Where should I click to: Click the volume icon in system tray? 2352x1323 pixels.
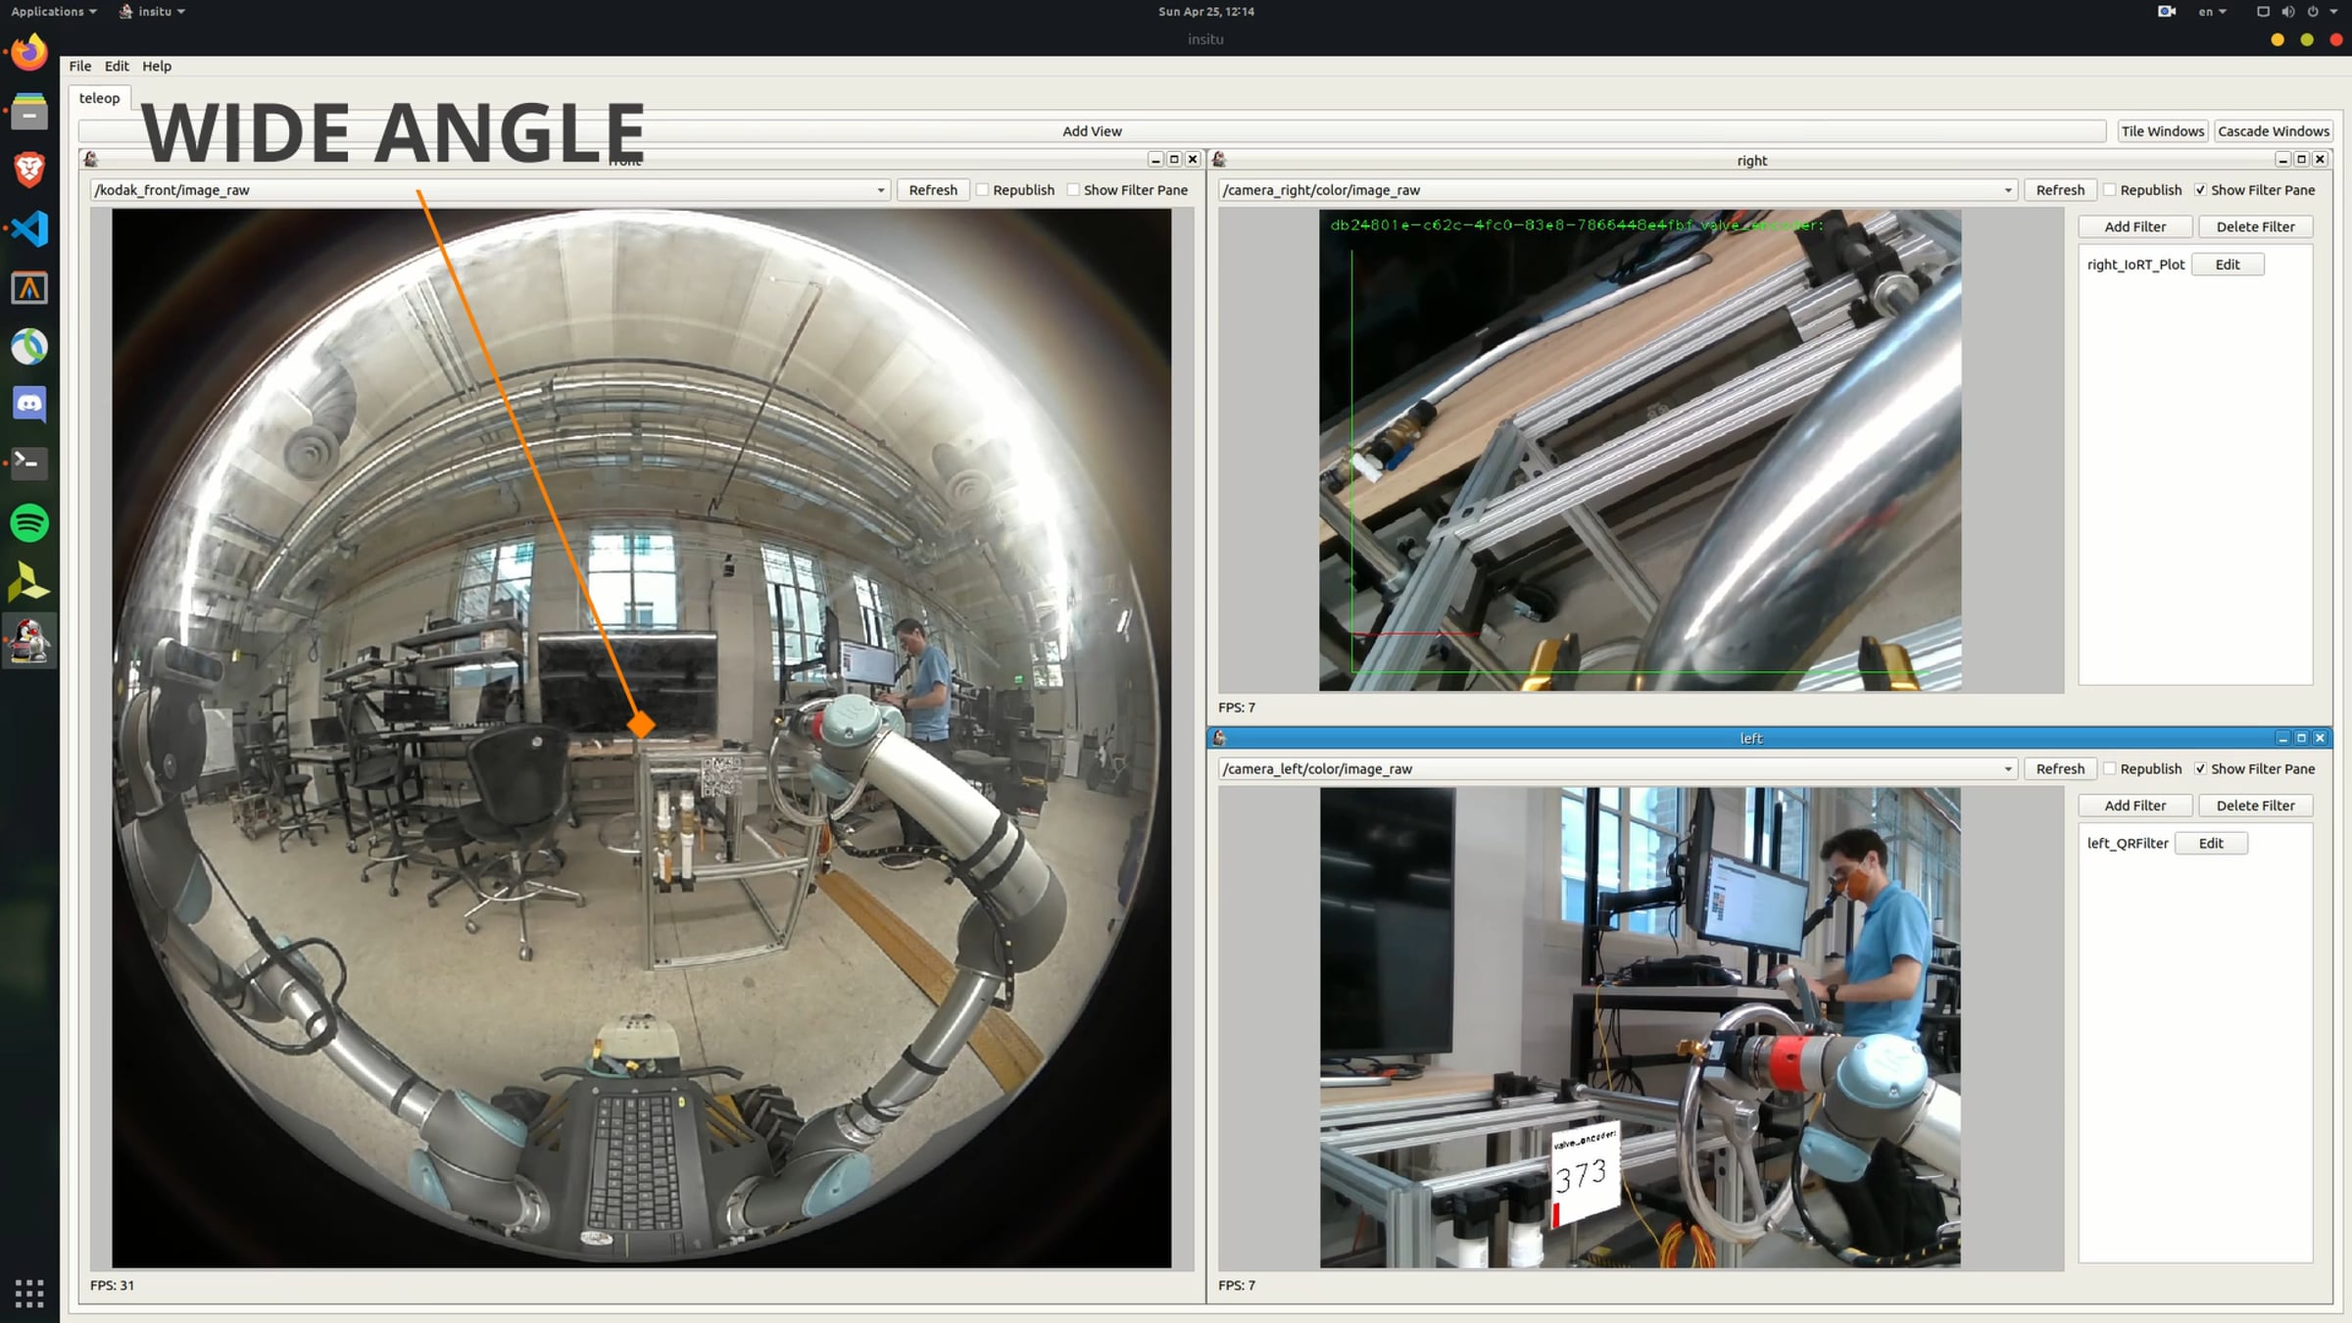pos(2287,12)
